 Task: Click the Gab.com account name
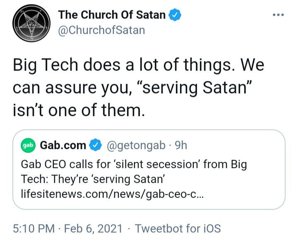click(x=63, y=145)
